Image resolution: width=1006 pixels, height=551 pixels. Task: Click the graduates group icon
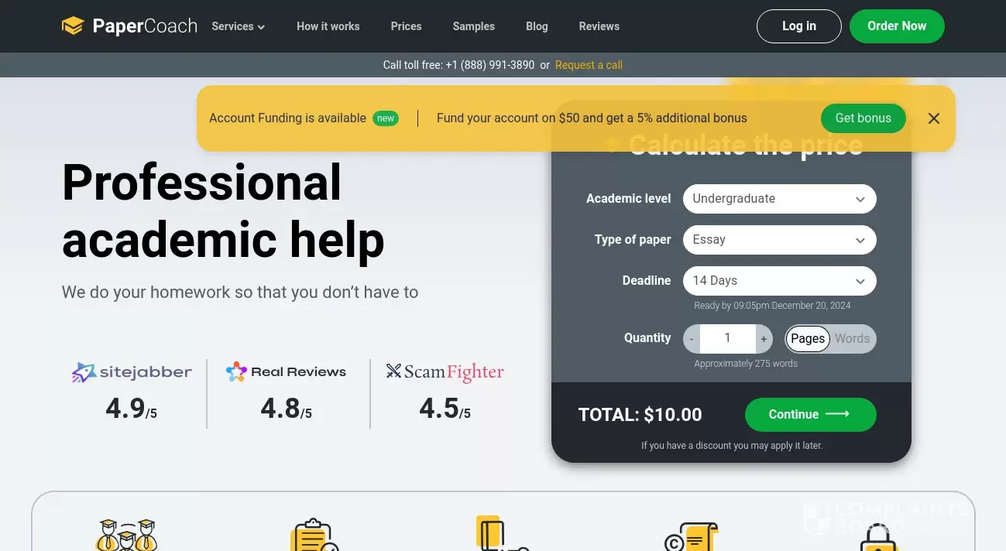(x=126, y=536)
